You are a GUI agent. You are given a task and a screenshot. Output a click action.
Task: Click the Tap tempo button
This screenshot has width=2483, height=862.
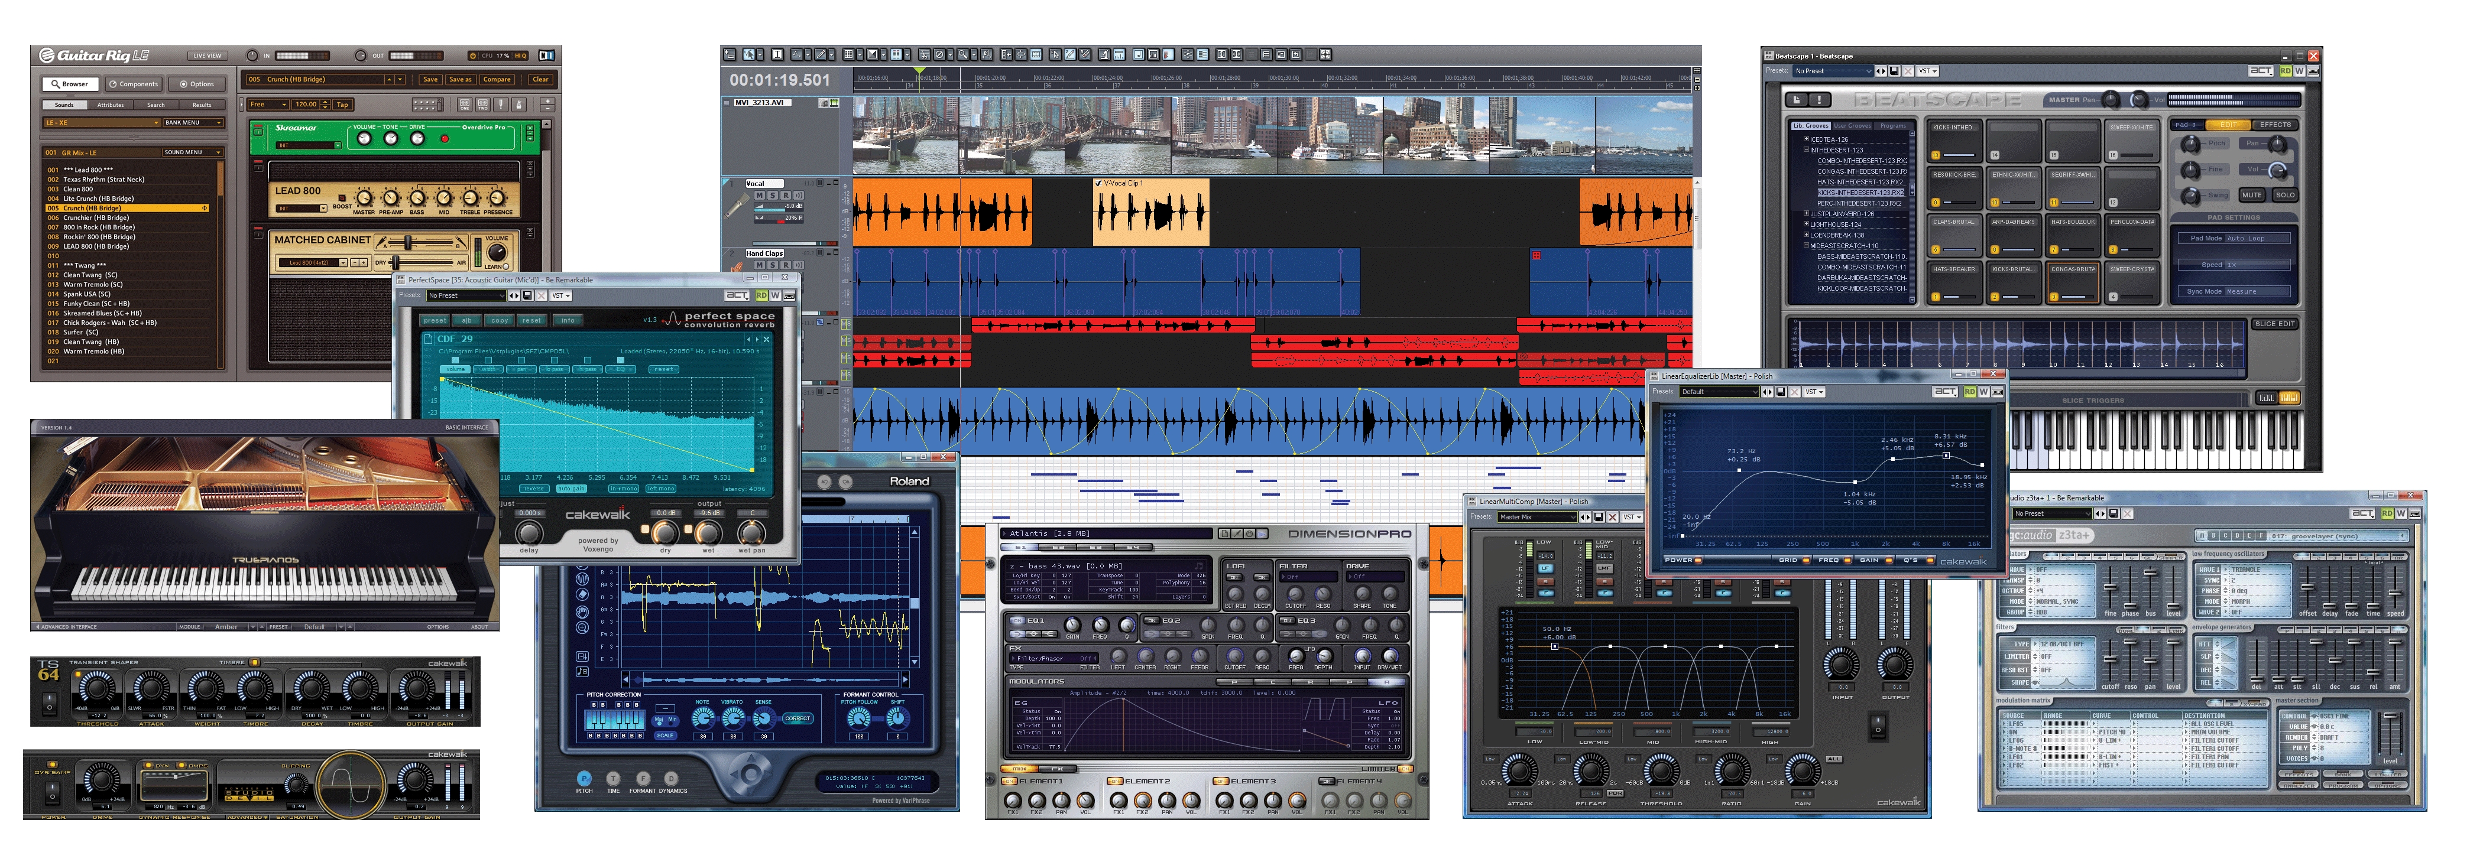pyautogui.click(x=342, y=105)
